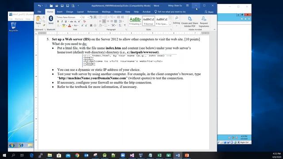Click the Decrease Indent icon

[x=119, y=17]
